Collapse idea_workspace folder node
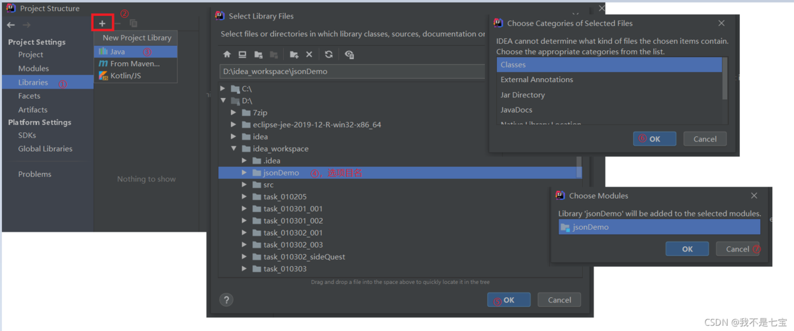Viewport: 794px width, 331px height. coord(234,148)
